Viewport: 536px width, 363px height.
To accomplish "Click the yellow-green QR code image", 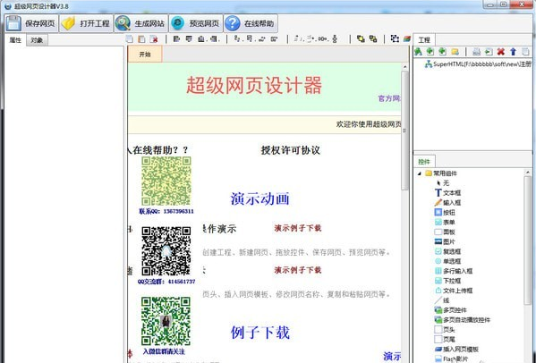I will (166, 181).
